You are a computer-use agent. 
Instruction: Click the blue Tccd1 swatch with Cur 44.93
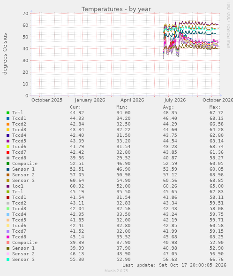coord(8,118)
